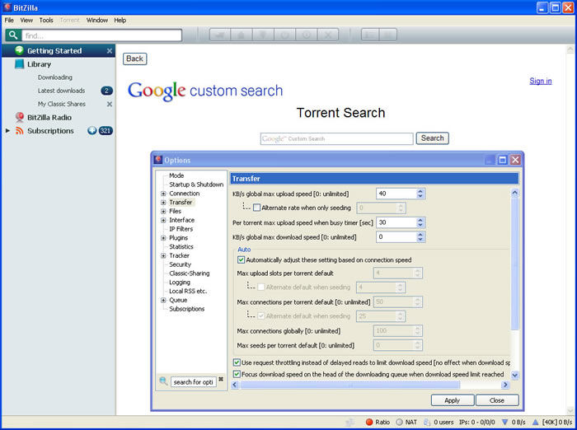Screen dimensions: 577x430
Task: Open the BitZilla Radio microphone icon
Action: [20, 117]
